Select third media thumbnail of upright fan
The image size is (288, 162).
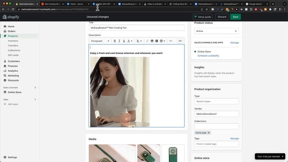[173, 153]
